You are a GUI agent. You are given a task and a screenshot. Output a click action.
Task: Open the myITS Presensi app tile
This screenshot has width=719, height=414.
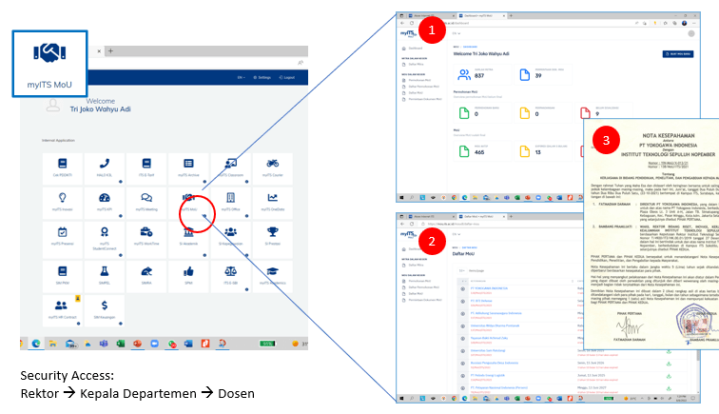tap(62, 235)
